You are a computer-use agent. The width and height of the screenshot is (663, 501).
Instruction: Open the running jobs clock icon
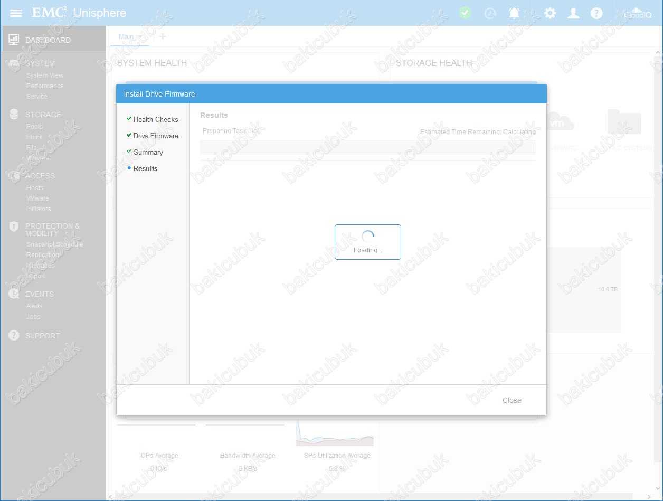click(x=490, y=13)
